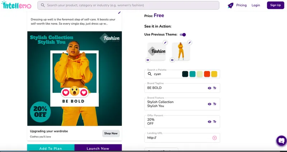
Task: Click pencil icon on Fashion logo thumbnail
Action: coord(165,43)
